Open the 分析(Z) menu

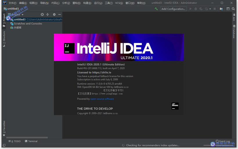66,3
